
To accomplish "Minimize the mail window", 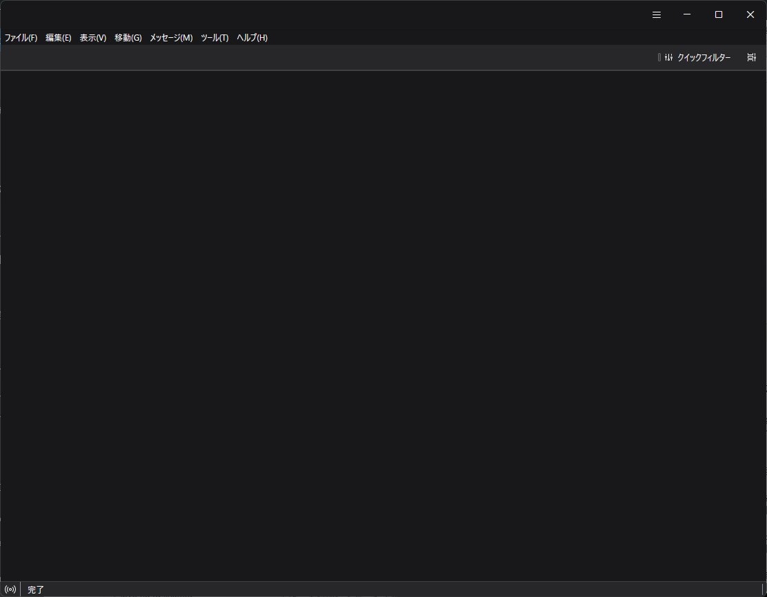I will click(x=687, y=14).
